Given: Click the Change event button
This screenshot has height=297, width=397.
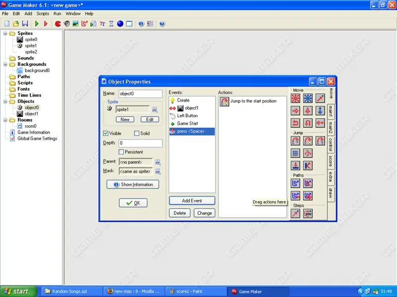Looking at the screenshot, I should click(x=204, y=213).
